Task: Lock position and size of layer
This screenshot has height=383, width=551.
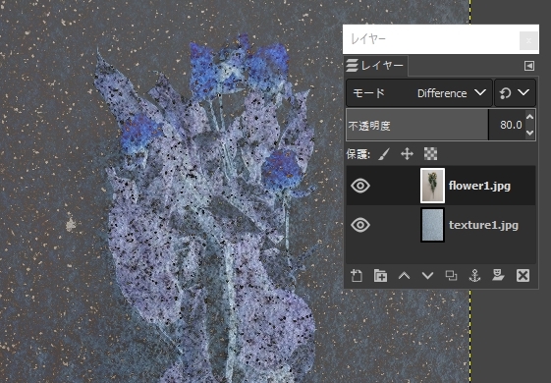Action: [x=407, y=154]
